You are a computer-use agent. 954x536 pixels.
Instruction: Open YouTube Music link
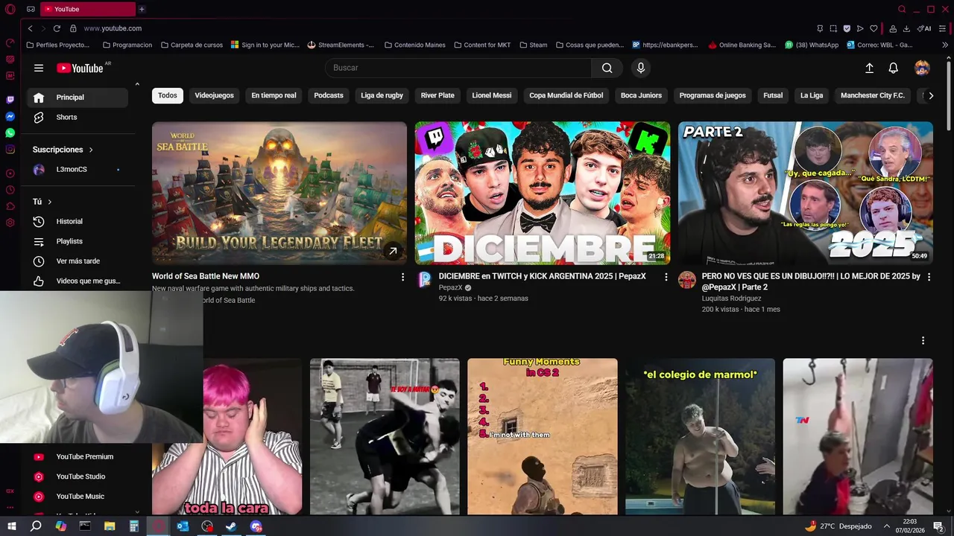click(78, 497)
